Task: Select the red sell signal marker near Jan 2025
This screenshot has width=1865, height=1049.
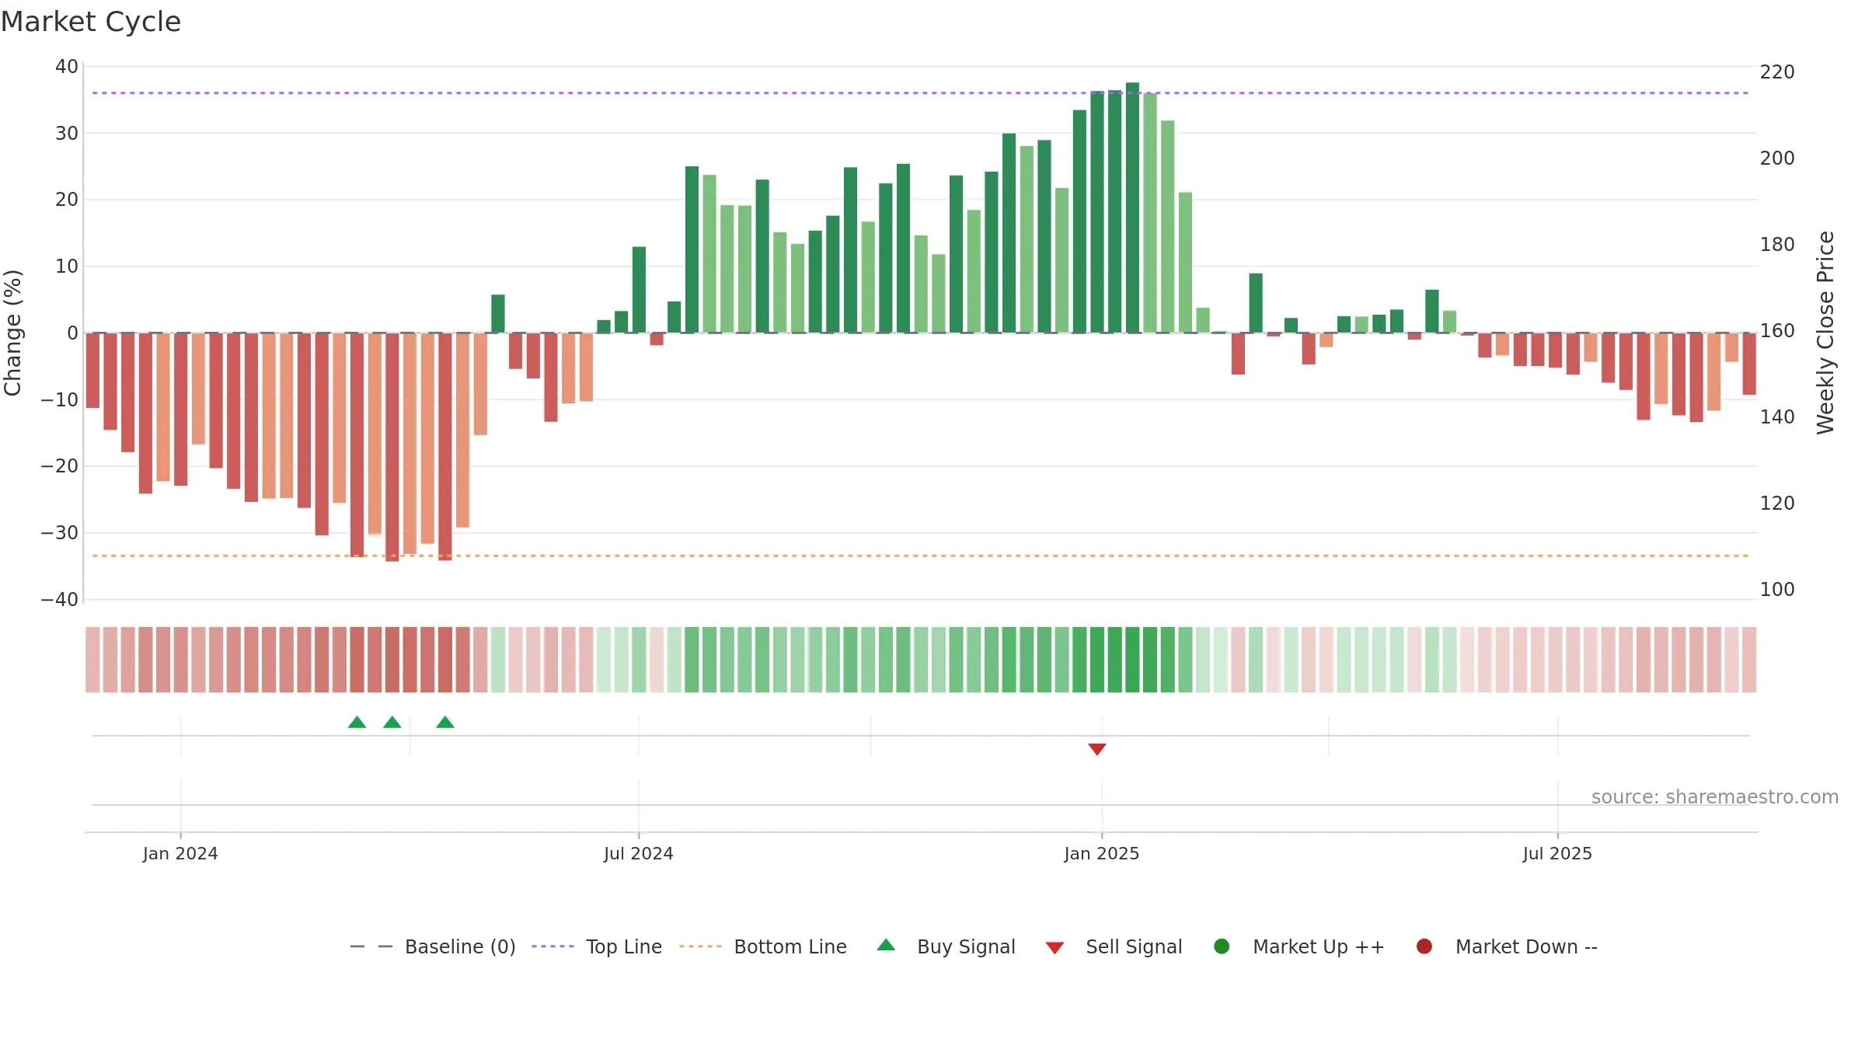Action: click(x=1097, y=749)
